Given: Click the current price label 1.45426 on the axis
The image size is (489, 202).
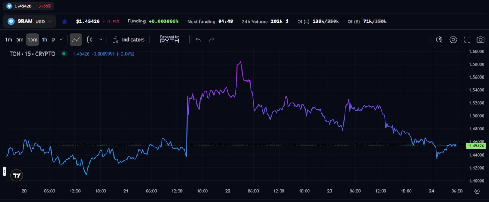Looking at the screenshot, I should point(476,146).
